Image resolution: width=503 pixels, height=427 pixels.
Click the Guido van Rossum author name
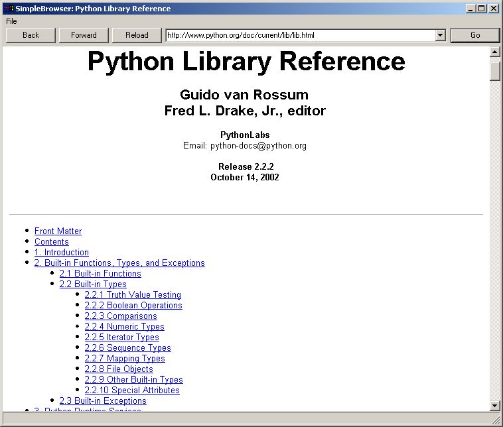tap(244, 95)
